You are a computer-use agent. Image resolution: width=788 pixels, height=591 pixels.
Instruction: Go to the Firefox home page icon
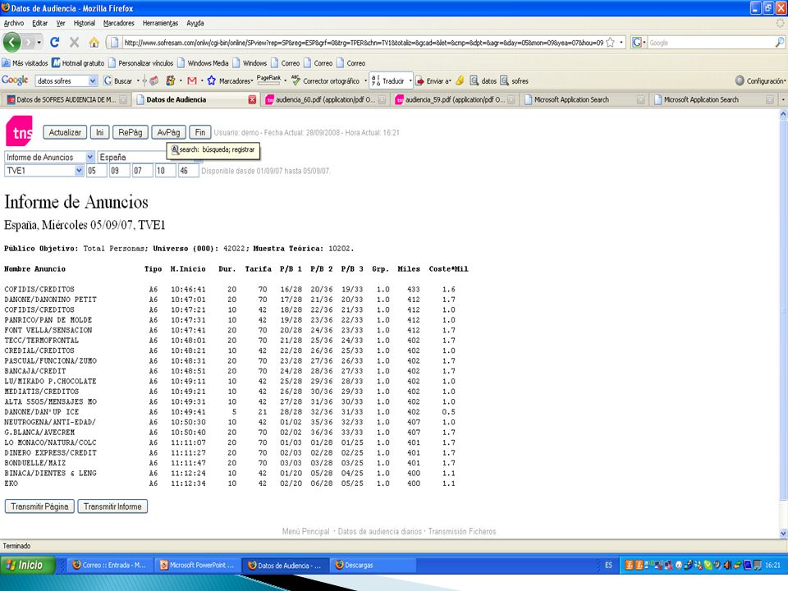coord(94,43)
